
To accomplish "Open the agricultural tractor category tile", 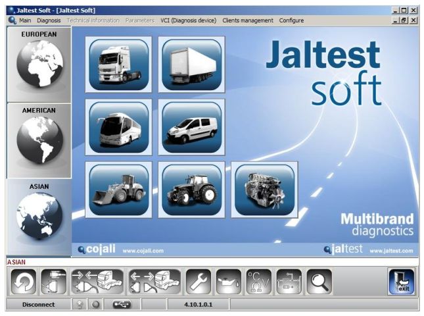I will pos(192,190).
